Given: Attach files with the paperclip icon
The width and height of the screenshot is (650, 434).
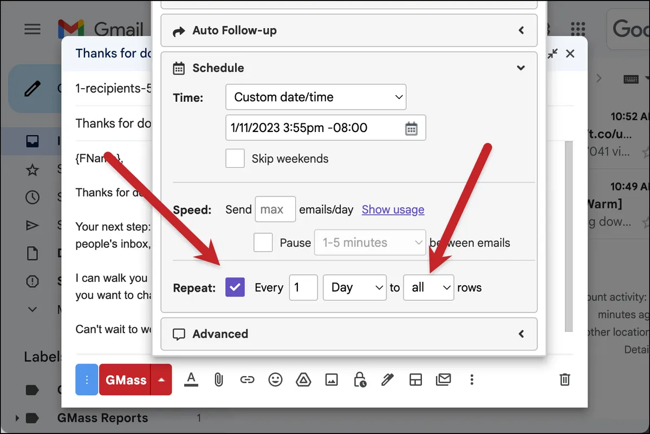Looking at the screenshot, I should tap(219, 380).
